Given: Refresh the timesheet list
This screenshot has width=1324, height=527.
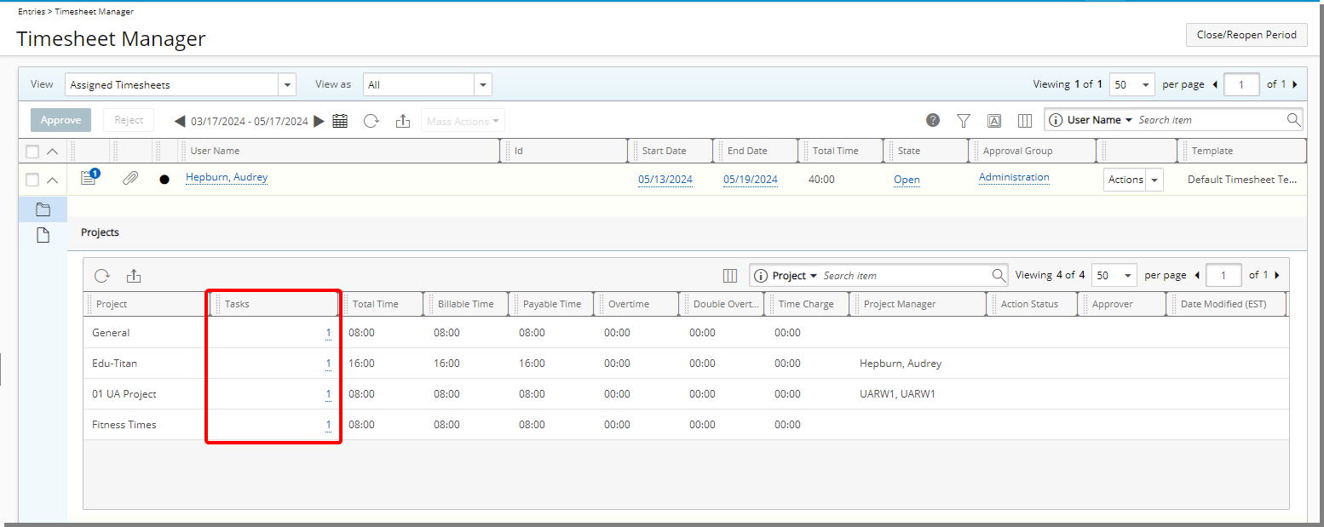Looking at the screenshot, I should pyautogui.click(x=371, y=121).
